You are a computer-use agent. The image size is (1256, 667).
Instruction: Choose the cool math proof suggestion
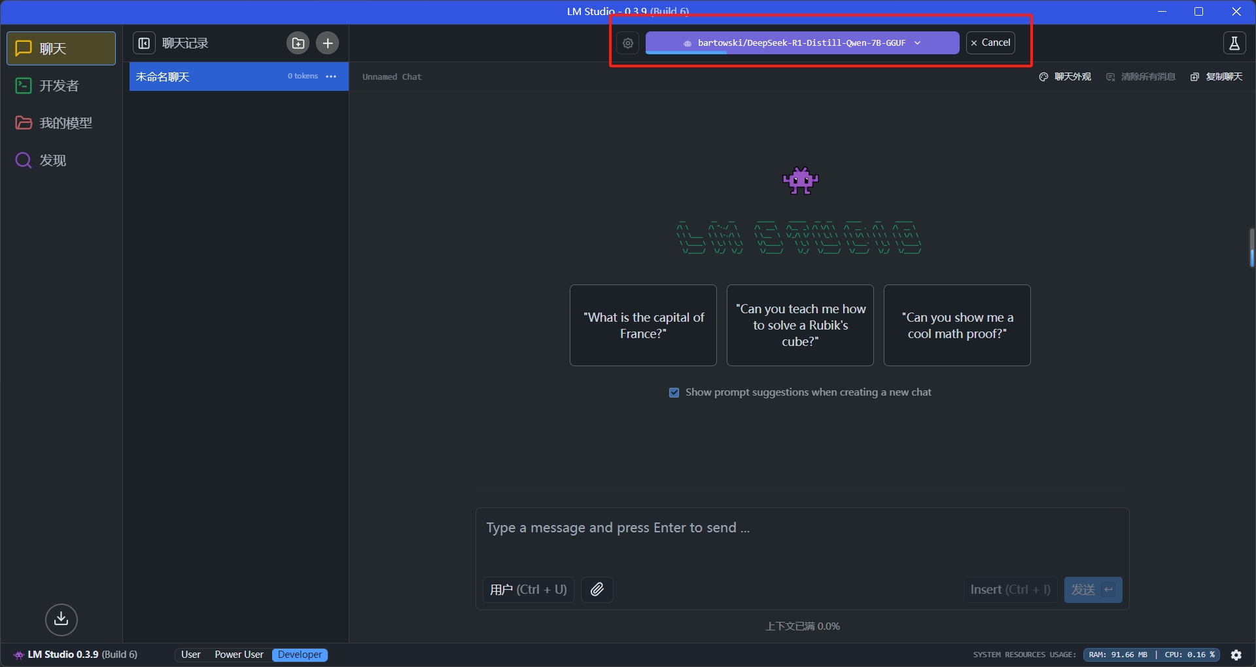(957, 325)
